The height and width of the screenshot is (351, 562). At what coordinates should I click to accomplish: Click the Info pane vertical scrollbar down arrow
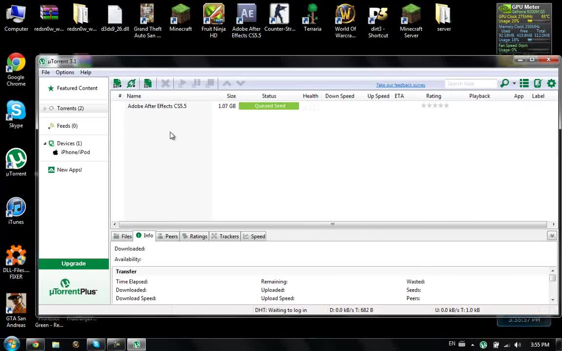pos(552,300)
